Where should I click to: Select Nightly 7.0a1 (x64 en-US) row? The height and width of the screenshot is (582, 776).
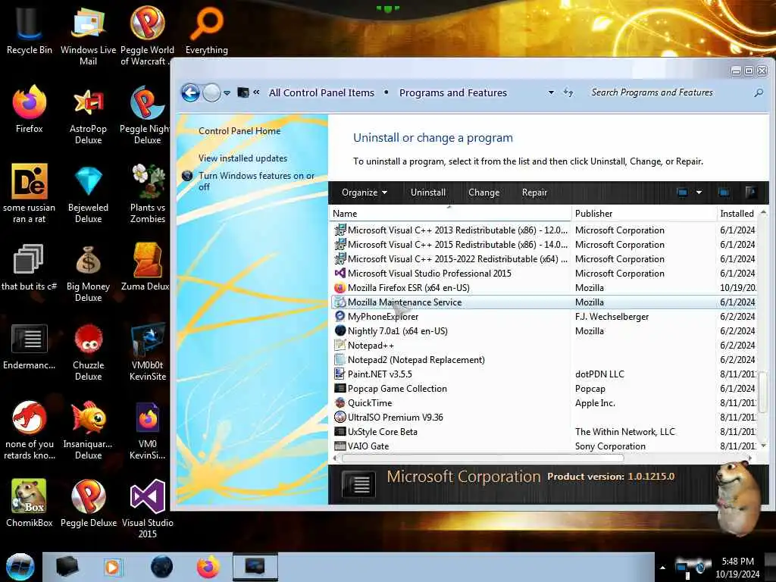pyautogui.click(x=543, y=331)
